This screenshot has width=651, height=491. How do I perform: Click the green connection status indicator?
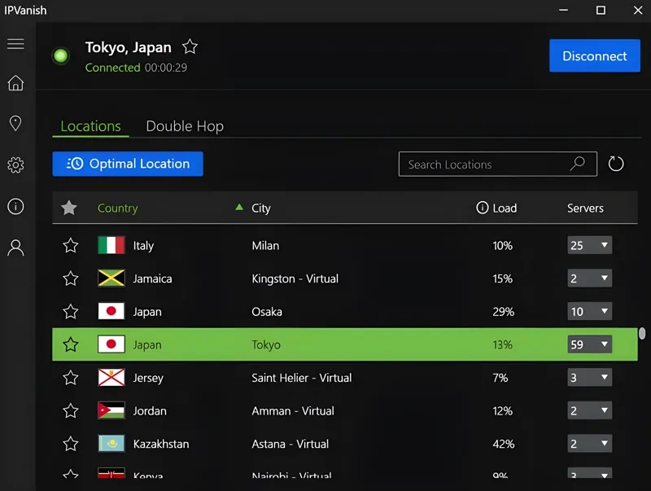(x=61, y=55)
